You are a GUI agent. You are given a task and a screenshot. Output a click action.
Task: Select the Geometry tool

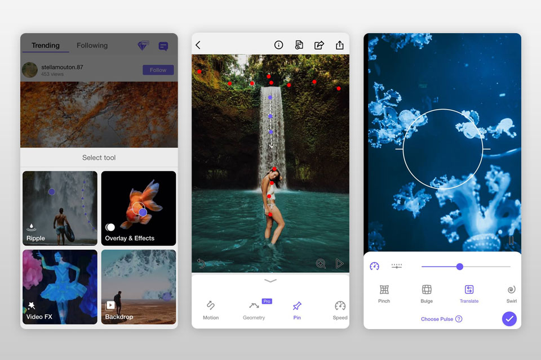pos(254,312)
